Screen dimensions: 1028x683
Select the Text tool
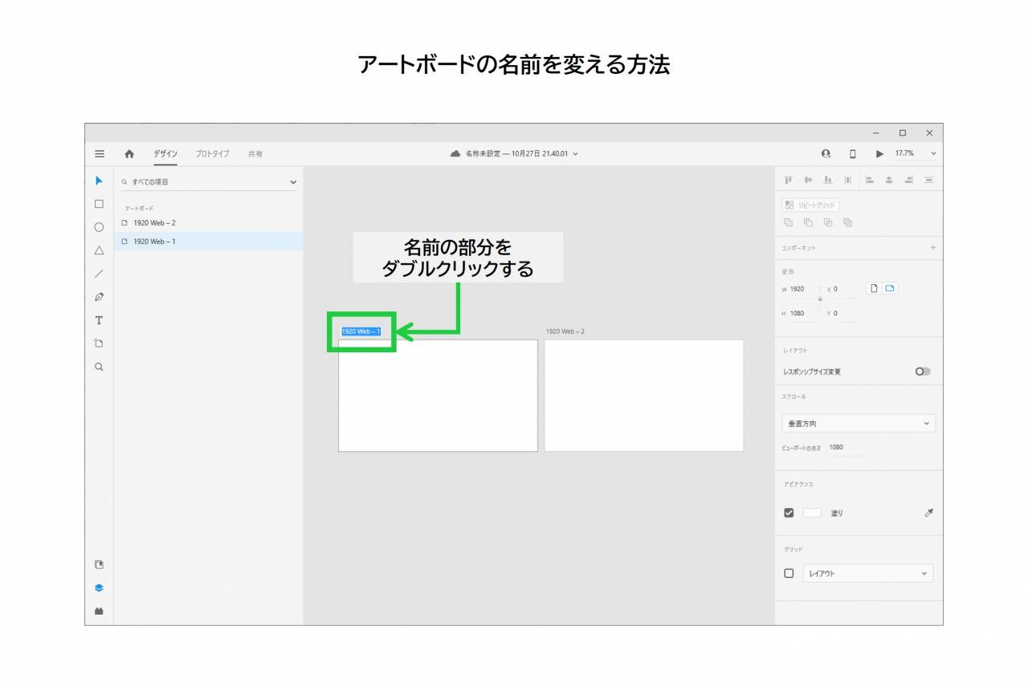pyautogui.click(x=100, y=320)
